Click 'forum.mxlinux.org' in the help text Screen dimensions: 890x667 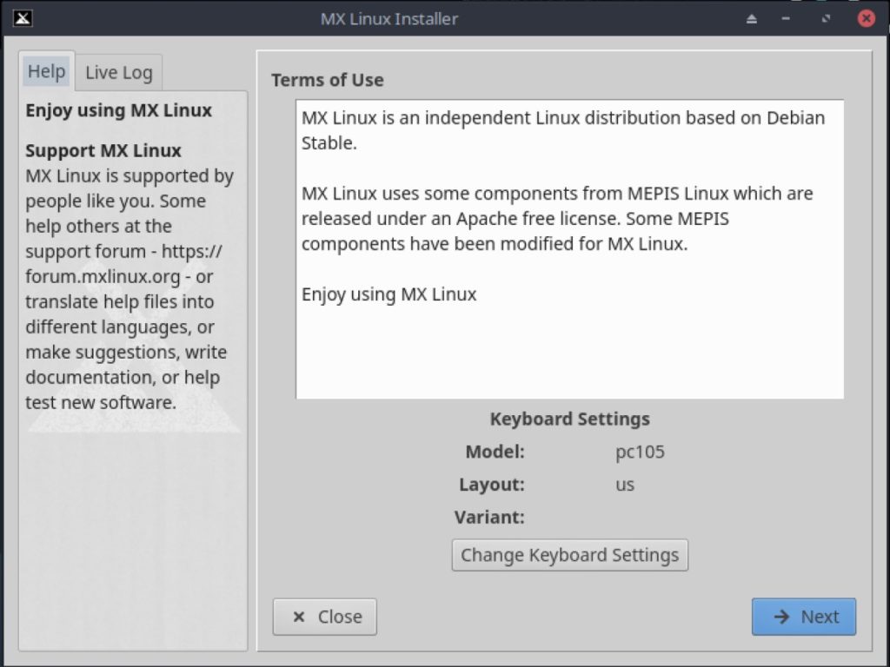pos(103,277)
